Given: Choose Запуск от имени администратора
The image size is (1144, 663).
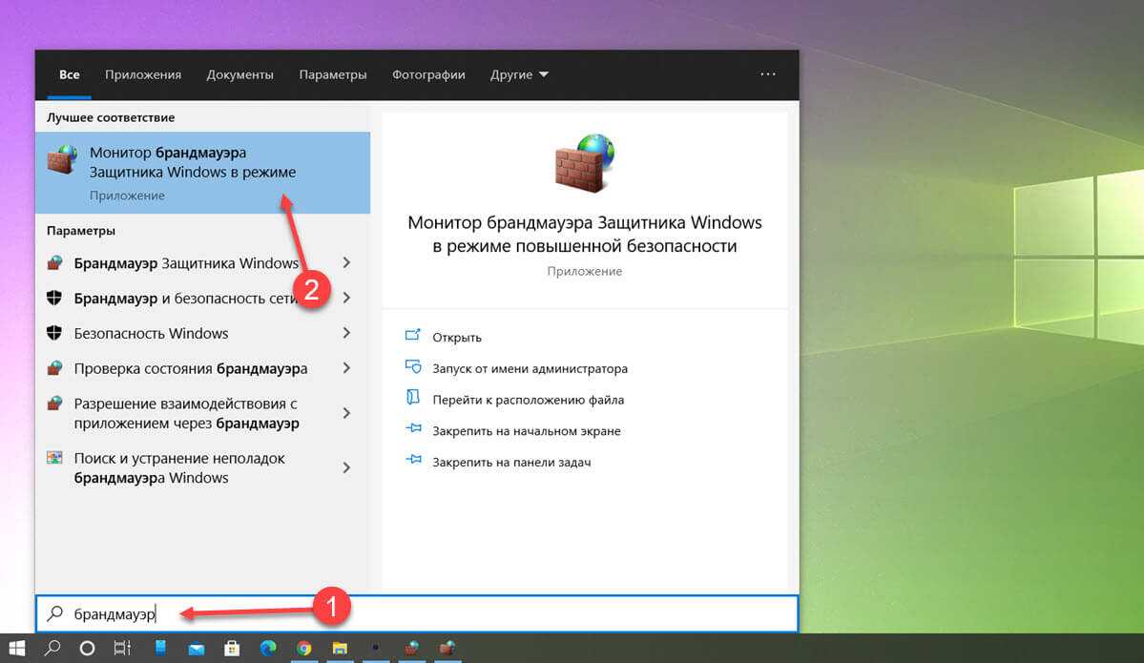Looking at the screenshot, I should pyautogui.click(x=530, y=368).
